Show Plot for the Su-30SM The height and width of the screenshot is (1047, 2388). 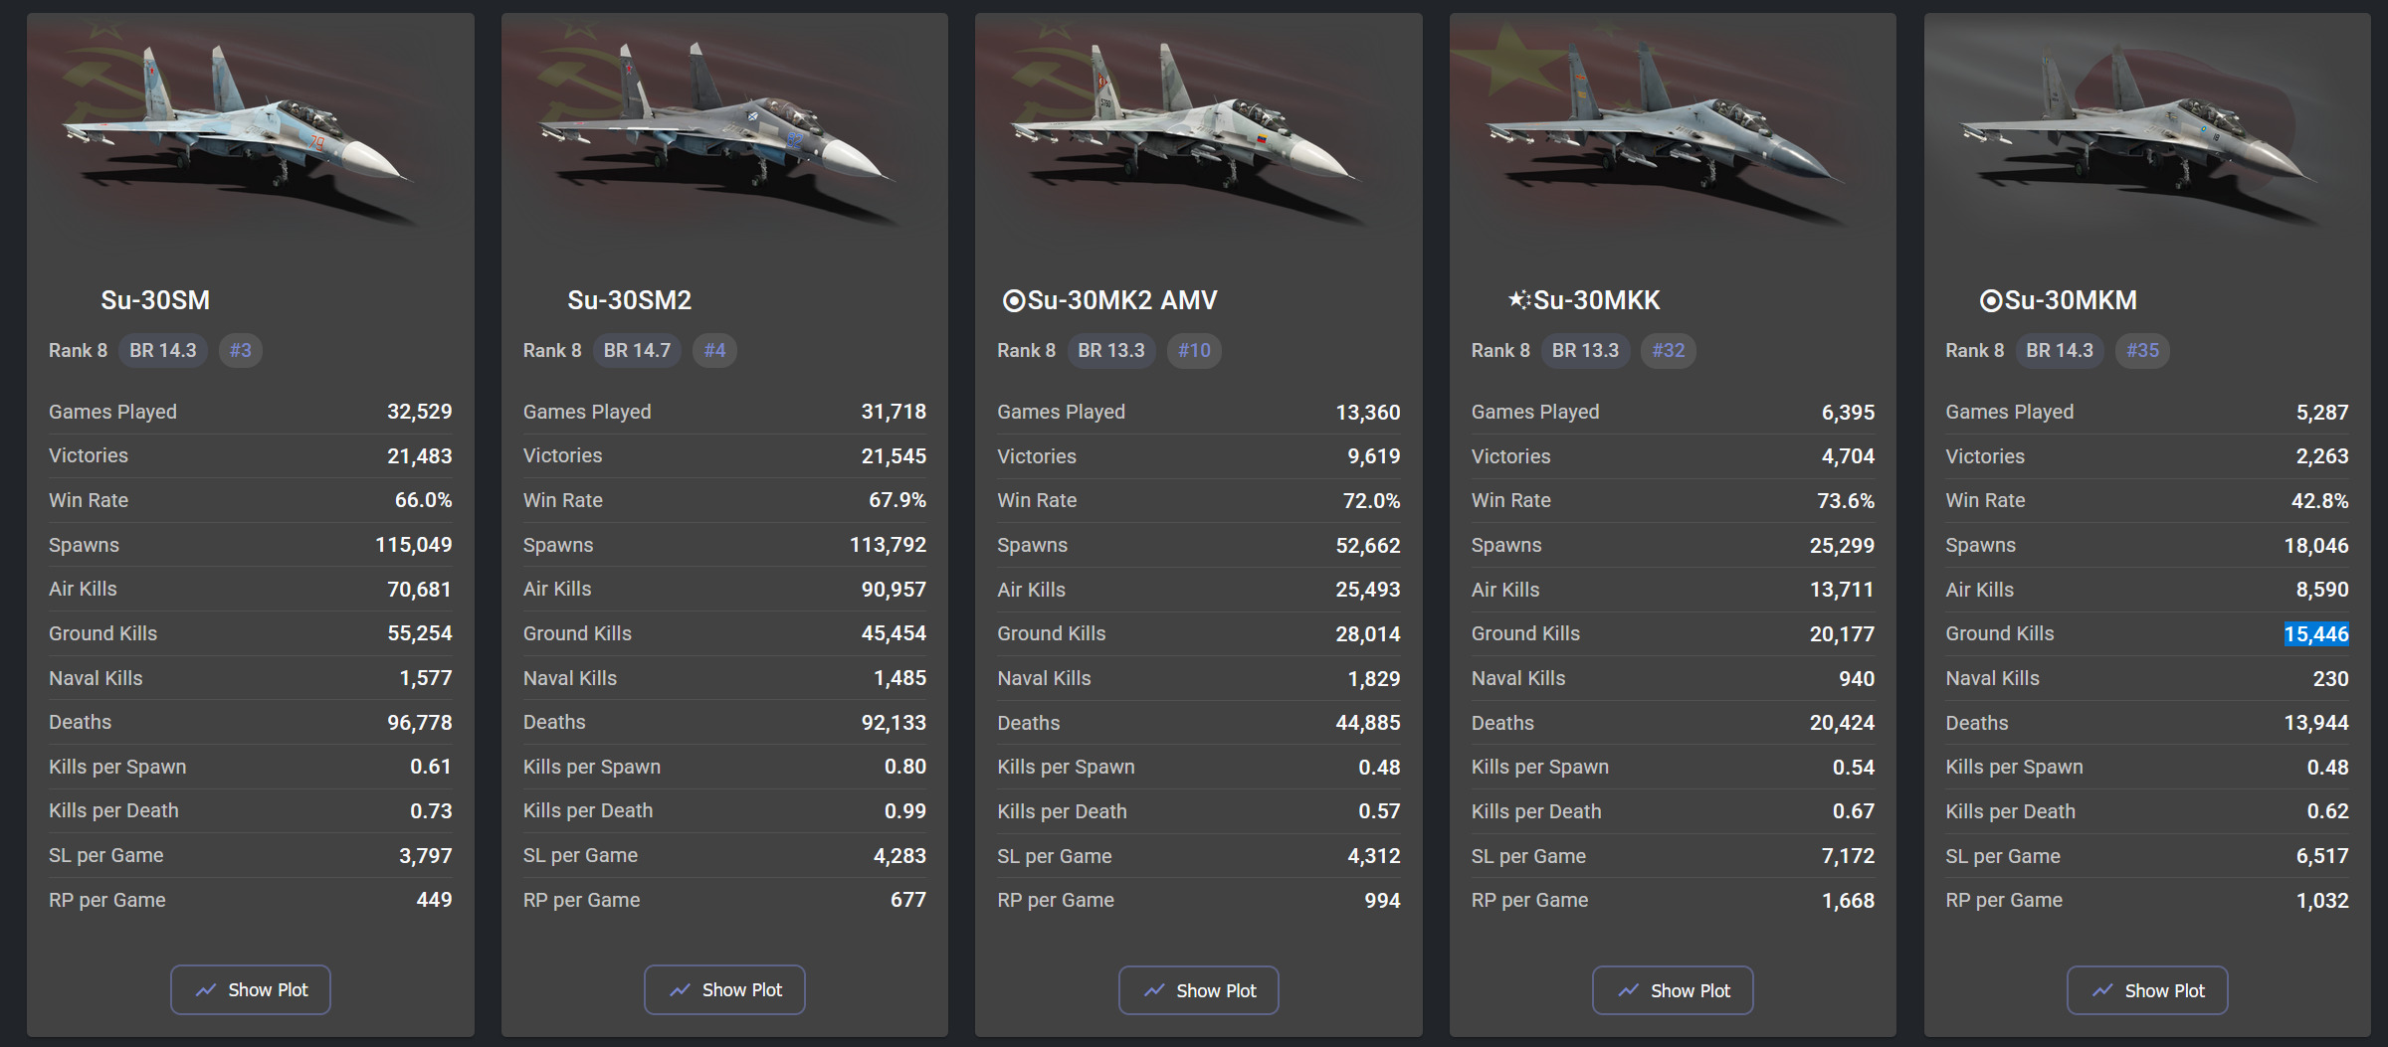click(x=251, y=989)
